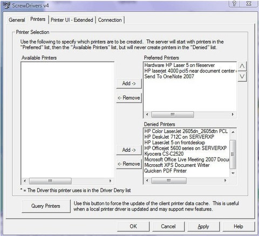Select Kyocera CS-C2520 in the Denied list
The height and width of the screenshot is (236, 259).
pyautogui.click(x=164, y=154)
